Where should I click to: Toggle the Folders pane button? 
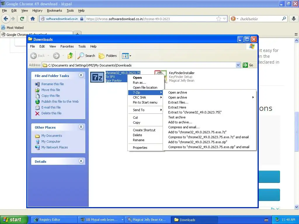tap(107, 56)
